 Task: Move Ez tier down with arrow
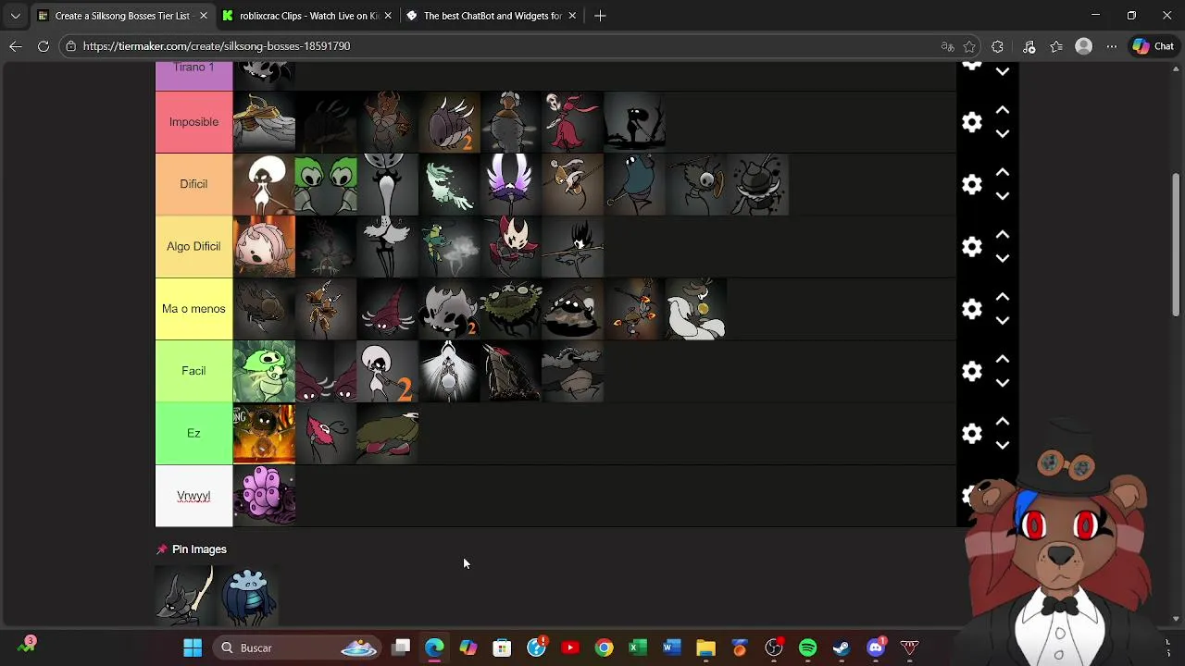tap(1002, 445)
